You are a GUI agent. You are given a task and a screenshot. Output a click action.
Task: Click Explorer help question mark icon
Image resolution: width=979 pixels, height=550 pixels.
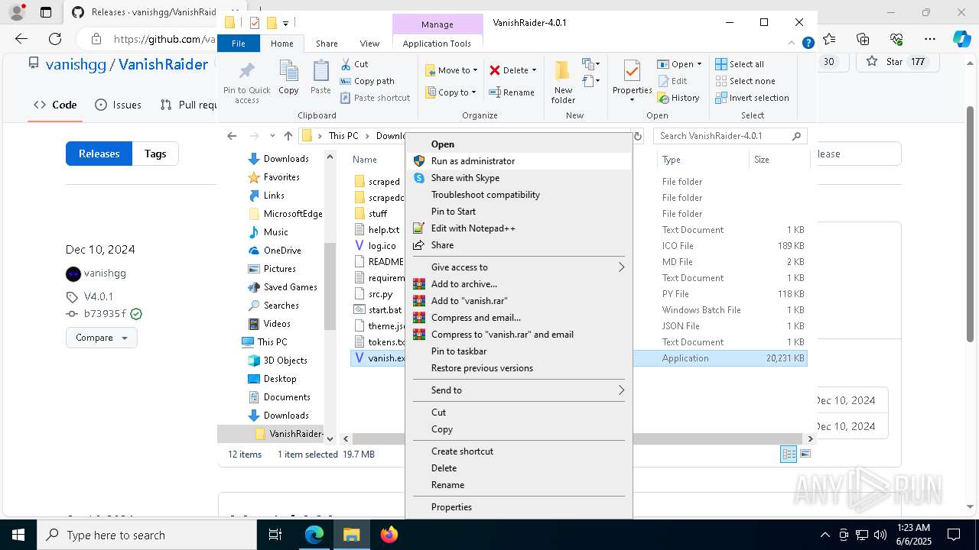coord(808,44)
